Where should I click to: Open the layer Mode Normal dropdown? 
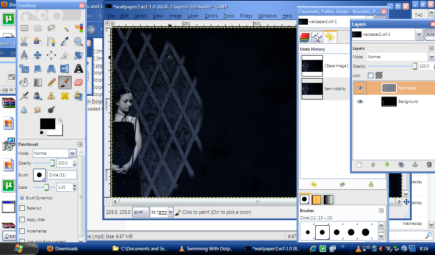click(431, 57)
